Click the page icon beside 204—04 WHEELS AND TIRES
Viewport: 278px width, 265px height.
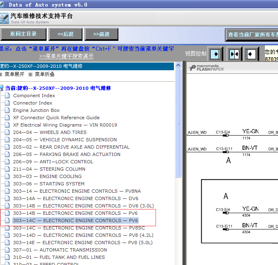[7, 132]
